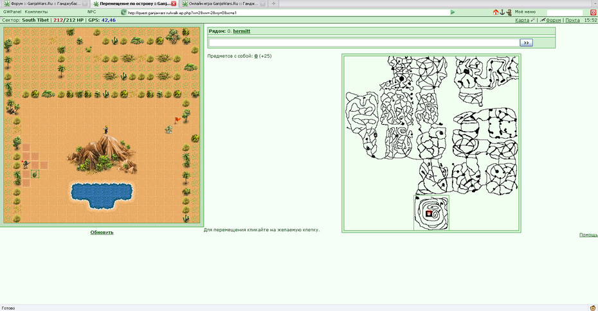The image size is (598, 311).
Task: Click the browser URL address field
Action: [288, 13]
